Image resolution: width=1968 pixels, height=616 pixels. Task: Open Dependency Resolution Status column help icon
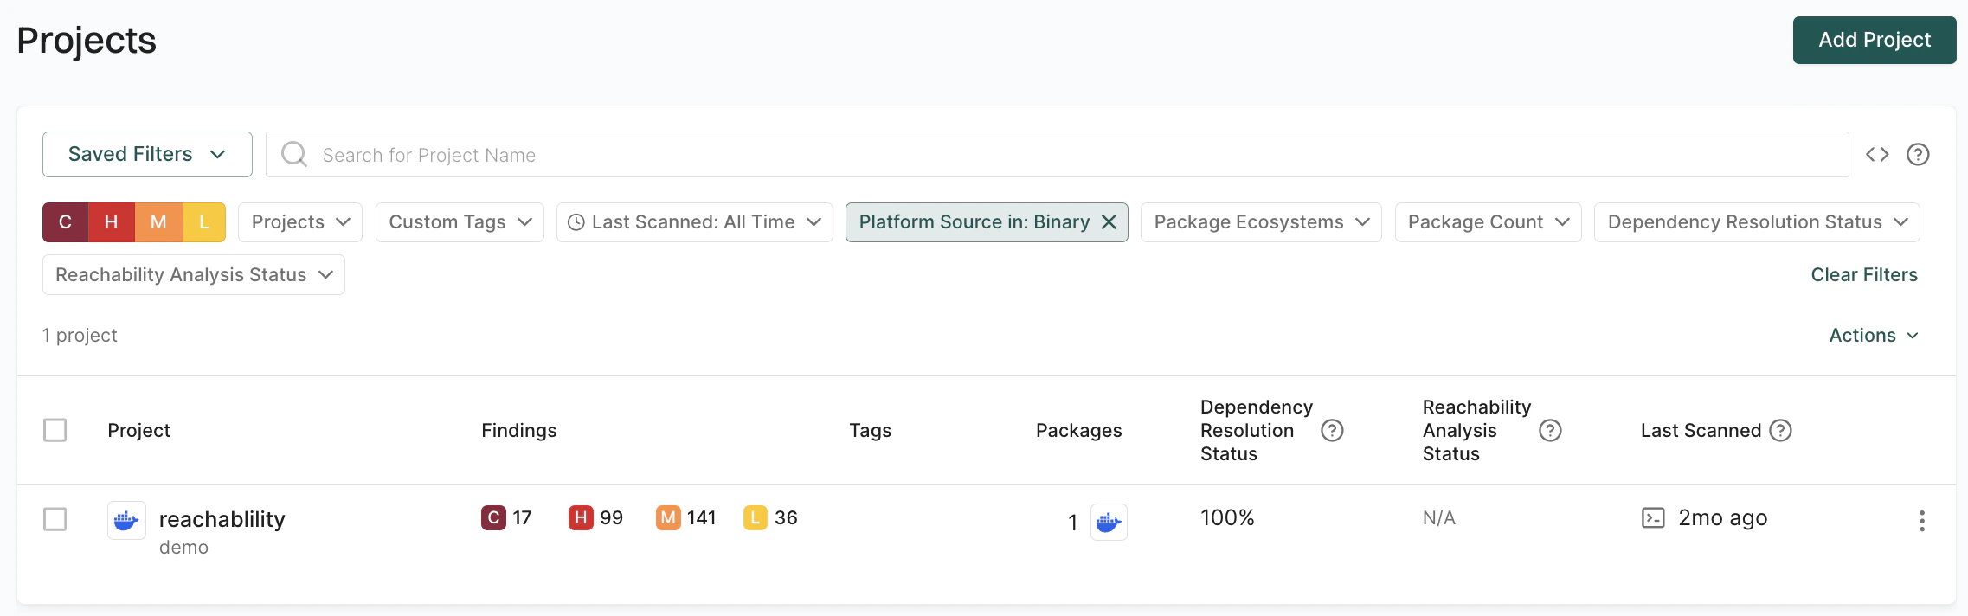click(1332, 430)
